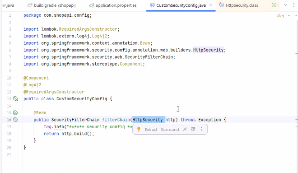Image resolution: width=298 pixels, height=173 pixels.
Task: Show intention actions via the light bulb
Action: click(139, 129)
